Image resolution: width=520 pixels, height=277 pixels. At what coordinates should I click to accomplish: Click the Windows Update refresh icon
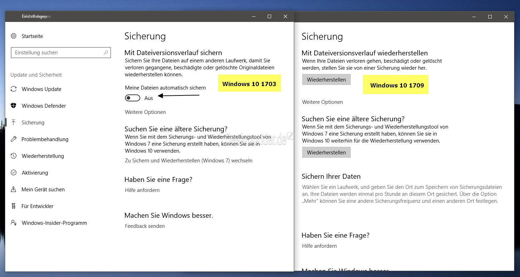point(14,89)
